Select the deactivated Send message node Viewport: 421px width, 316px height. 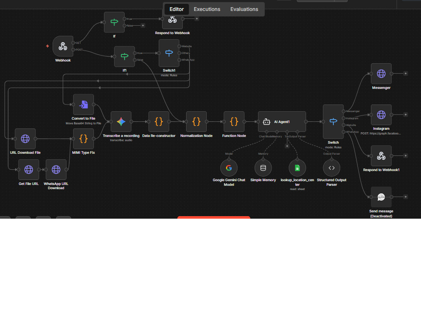tap(381, 197)
